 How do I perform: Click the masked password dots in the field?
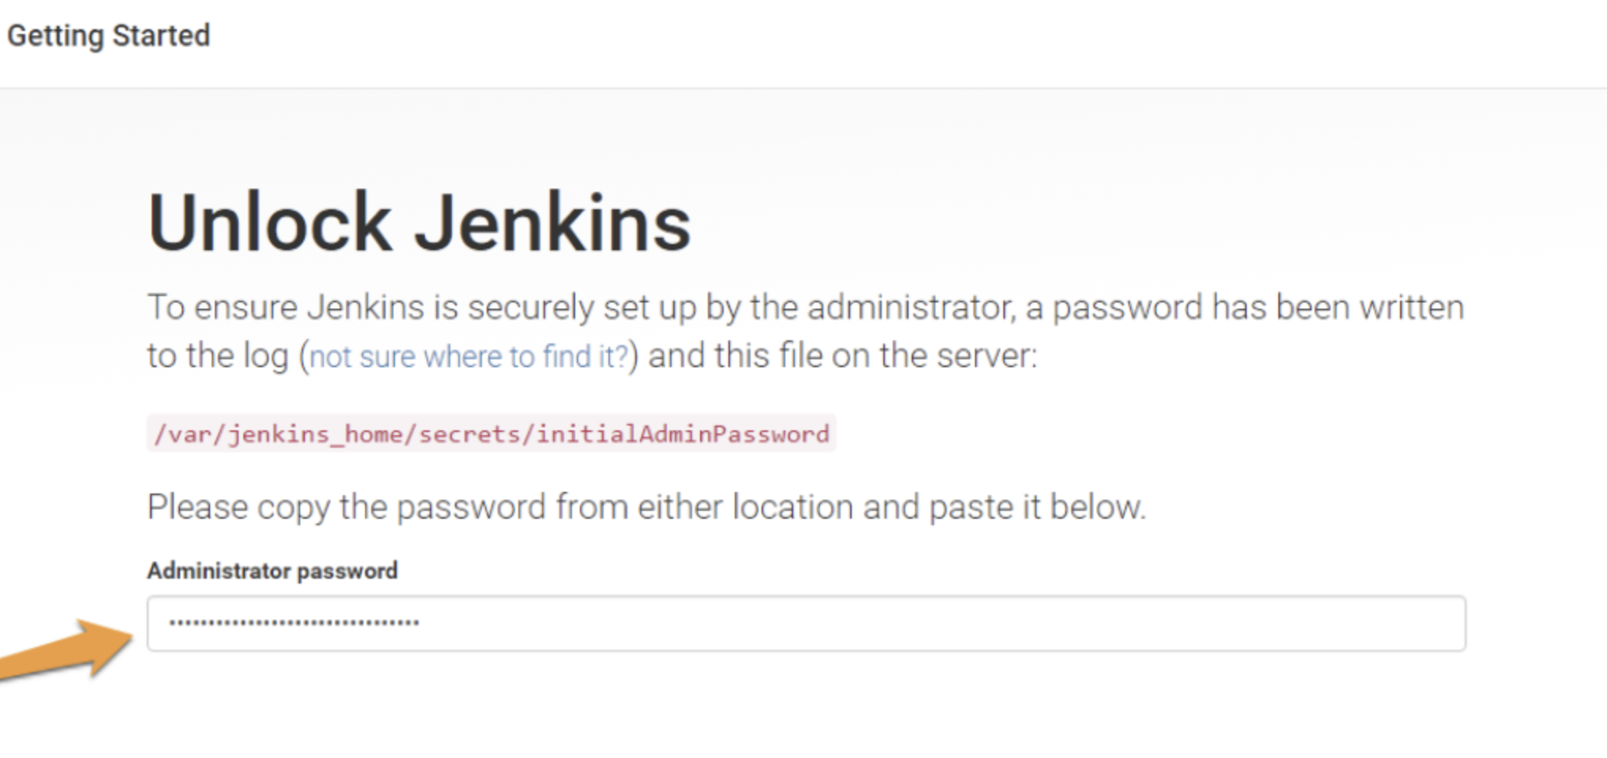(x=292, y=624)
